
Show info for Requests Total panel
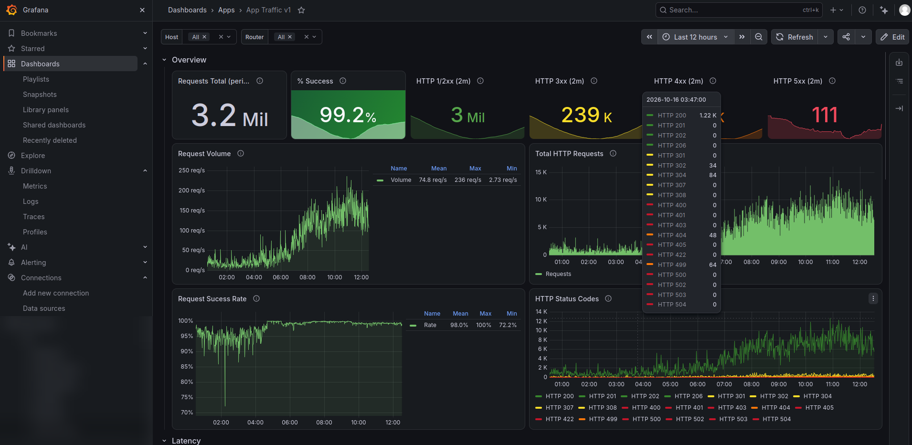(260, 81)
